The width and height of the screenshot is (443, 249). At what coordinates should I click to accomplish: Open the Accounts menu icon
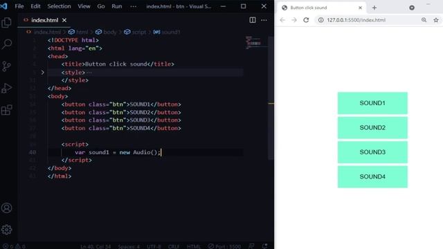[6, 208]
